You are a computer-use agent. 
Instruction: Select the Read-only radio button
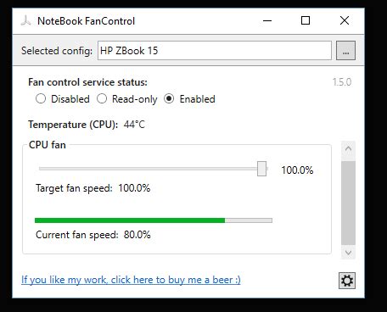point(102,99)
